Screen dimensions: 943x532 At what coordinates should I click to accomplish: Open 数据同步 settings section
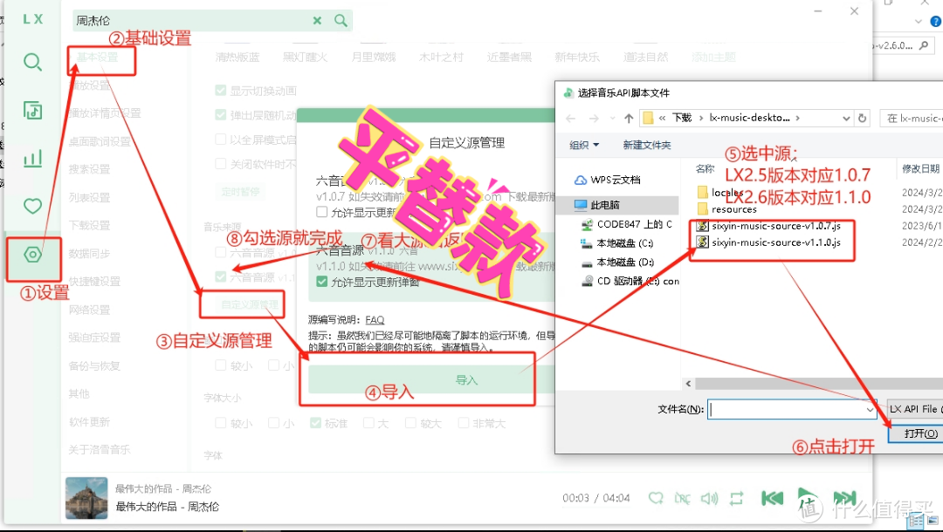(x=90, y=254)
